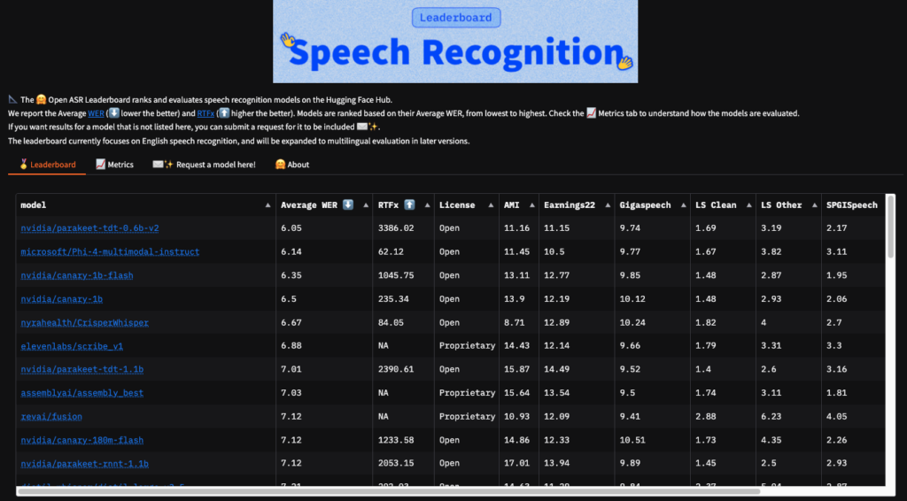This screenshot has width=907, height=501.
Task: Open nyrahealth/CrisperWhisper model link
Action: coord(84,322)
